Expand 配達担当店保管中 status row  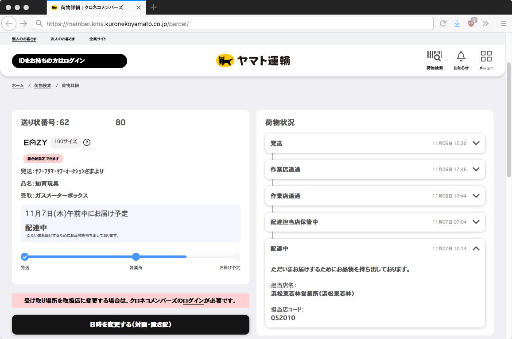point(375,222)
